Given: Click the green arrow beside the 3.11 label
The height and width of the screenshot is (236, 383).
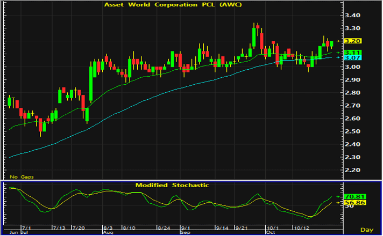Looking at the screenshot, I should pos(338,53).
